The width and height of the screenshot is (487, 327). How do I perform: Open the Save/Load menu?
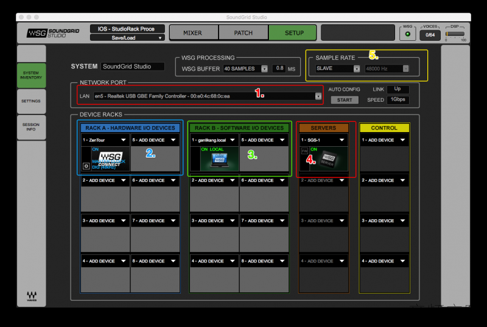click(x=127, y=38)
